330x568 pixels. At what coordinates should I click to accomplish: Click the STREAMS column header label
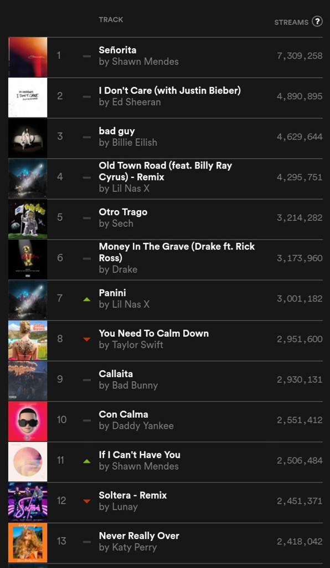291,22
